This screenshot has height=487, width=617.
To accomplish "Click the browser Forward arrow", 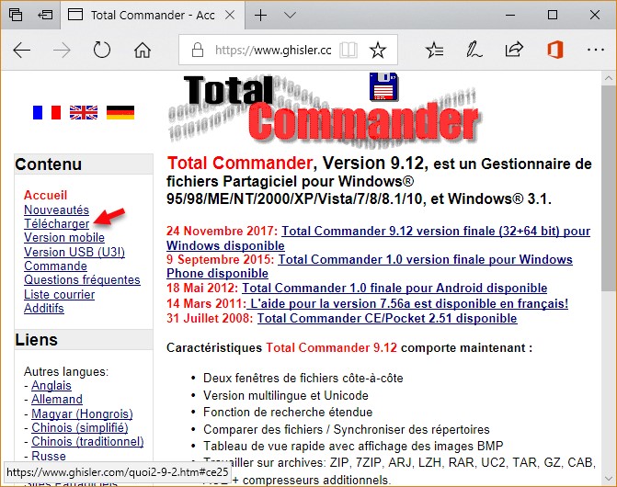I will 62,51.
